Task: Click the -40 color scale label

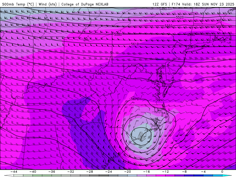Action: pyautogui.click(x=33, y=172)
